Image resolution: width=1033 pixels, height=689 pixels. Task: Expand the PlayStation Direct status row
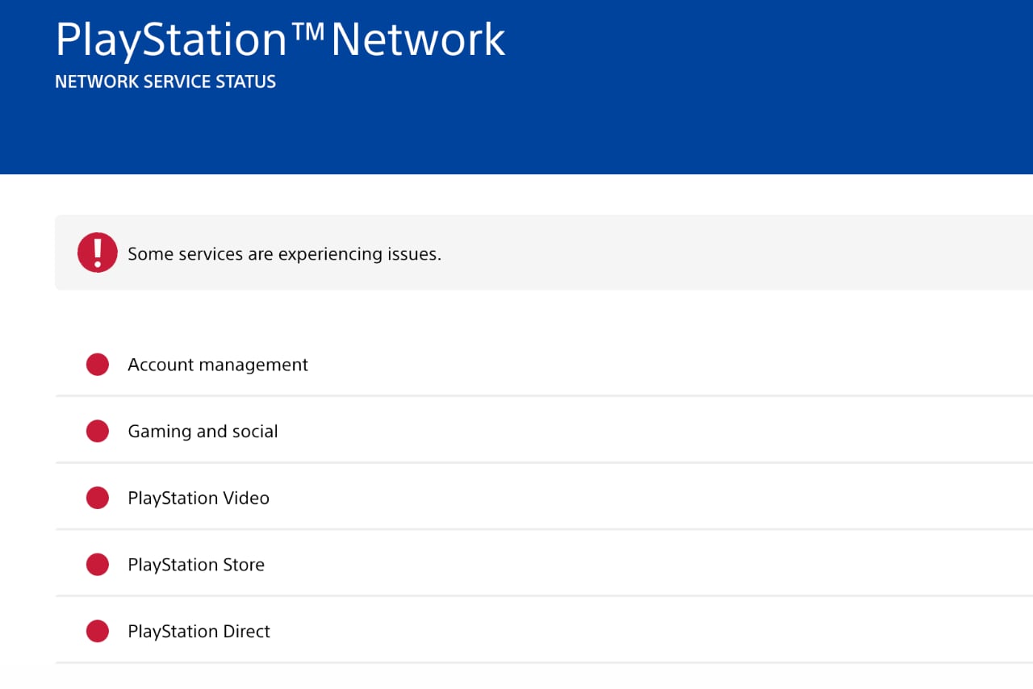[x=544, y=631]
